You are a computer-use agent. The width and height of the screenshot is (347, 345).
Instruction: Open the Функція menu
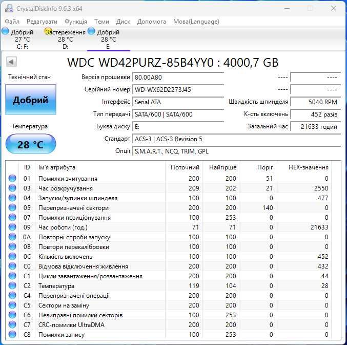tap(76, 22)
